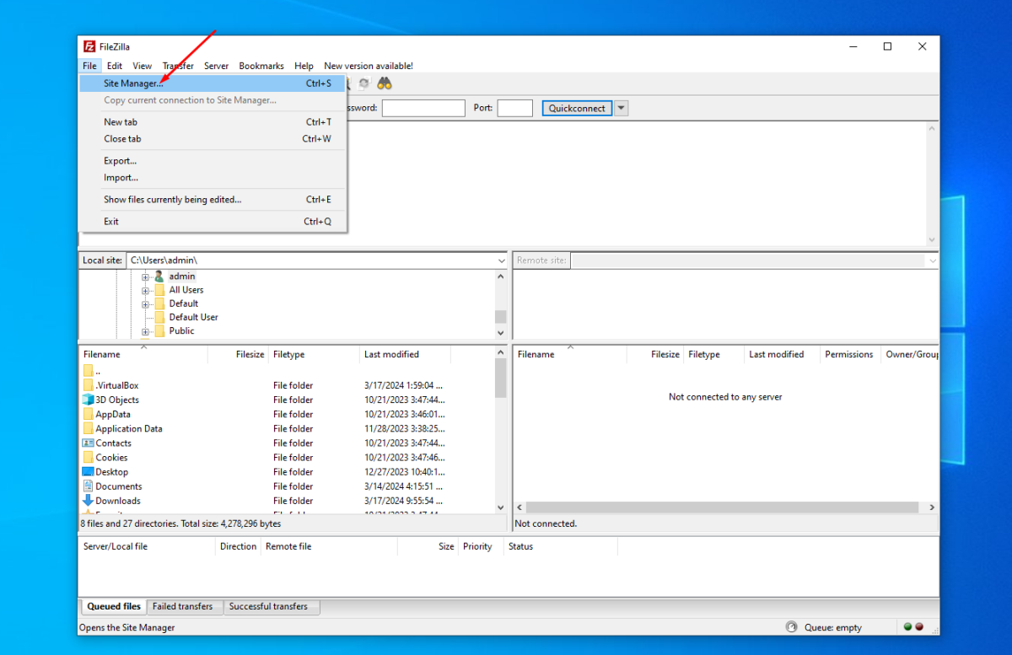Expand the Public folder tree node

coord(145,331)
